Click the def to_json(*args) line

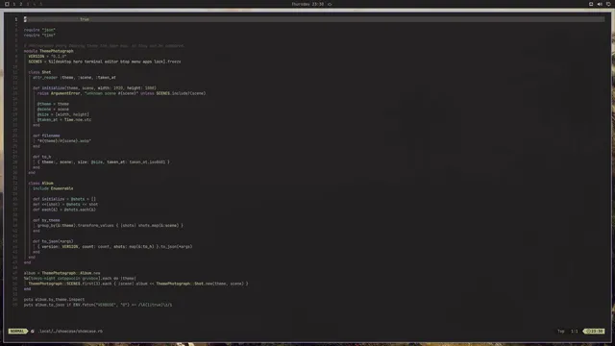click(x=53, y=241)
